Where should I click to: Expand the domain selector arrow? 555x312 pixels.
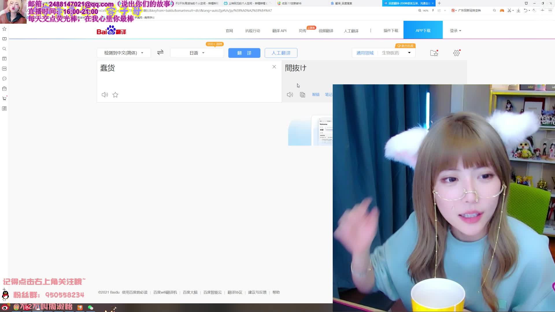tap(409, 53)
